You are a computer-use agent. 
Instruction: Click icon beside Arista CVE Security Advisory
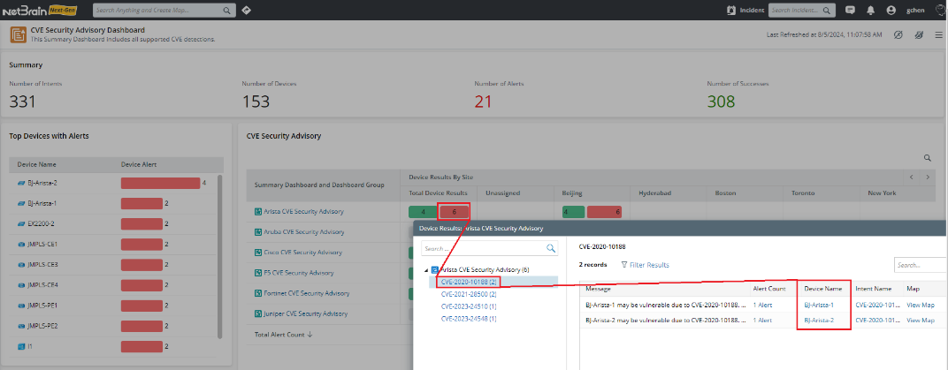tap(258, 211)
